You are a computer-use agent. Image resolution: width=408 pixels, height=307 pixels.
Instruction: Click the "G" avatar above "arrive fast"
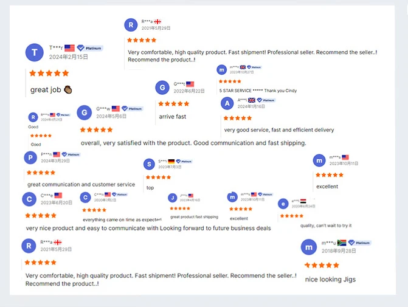[x=162, y=87]
